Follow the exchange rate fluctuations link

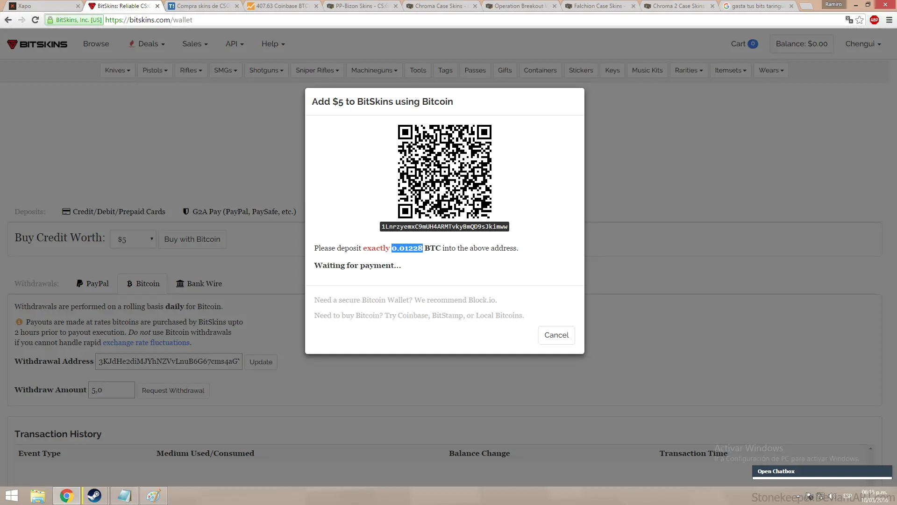[146, 343]
